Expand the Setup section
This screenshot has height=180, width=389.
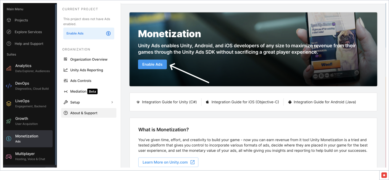tap(88, 102)
